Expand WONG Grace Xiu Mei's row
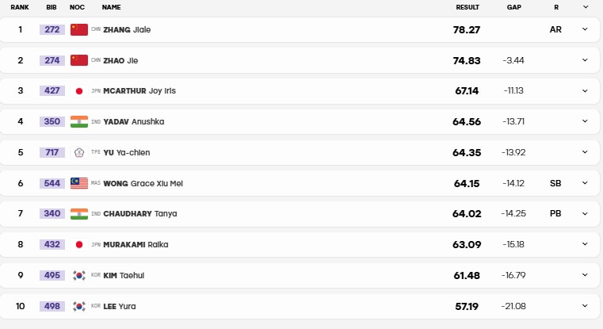The height and width of the screenshot is (329, 603). [x=585, y=183]
